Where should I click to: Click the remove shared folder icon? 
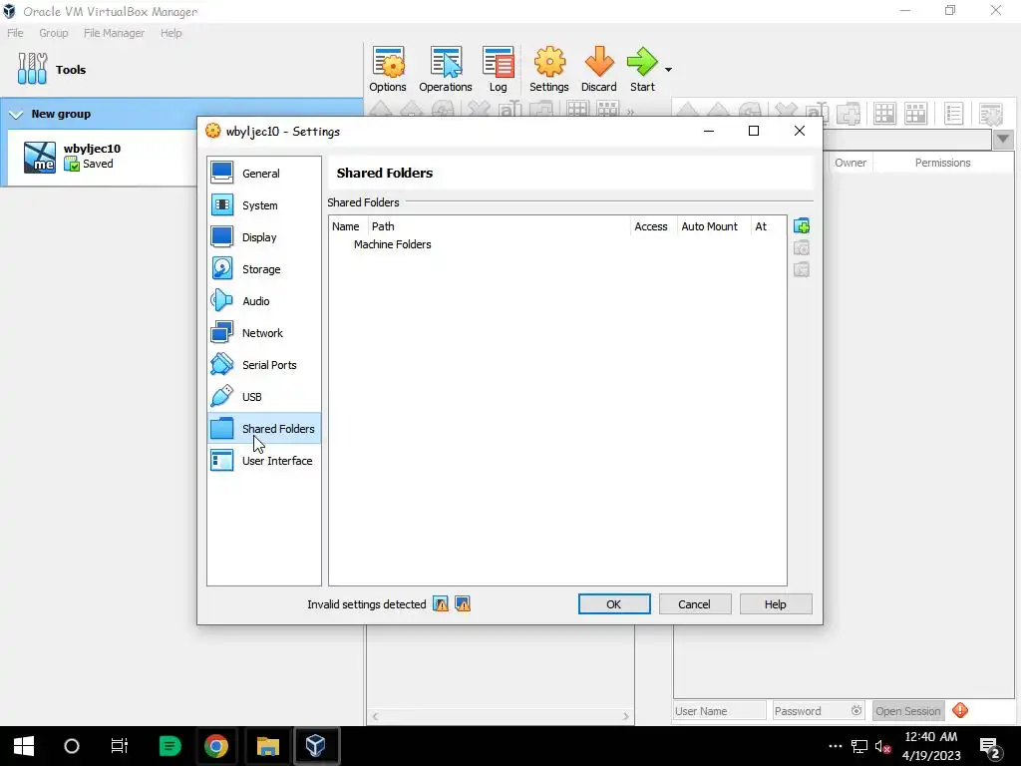click(802, 269)
